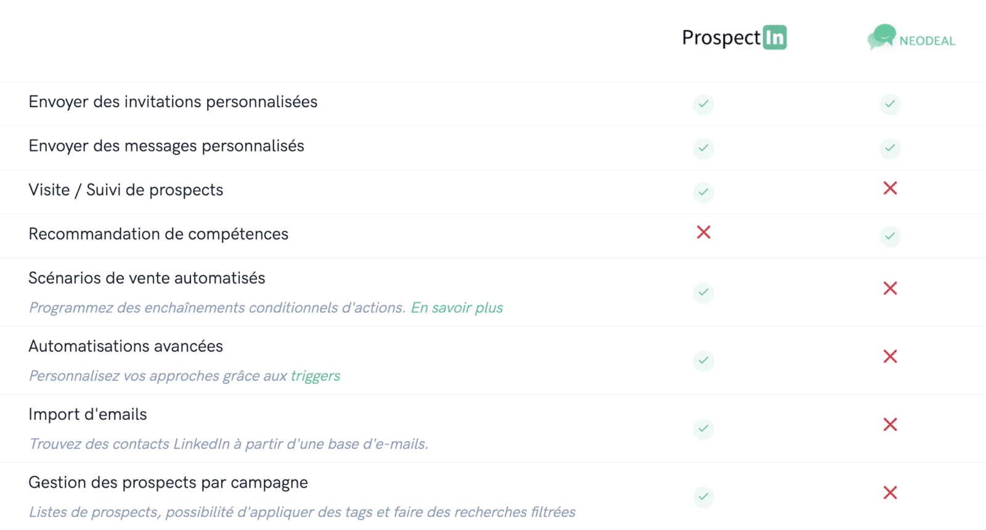Click ProspectIn checkmark for Import d'emails
Screen dimensions: 986x530
click(x=703, y=429)
